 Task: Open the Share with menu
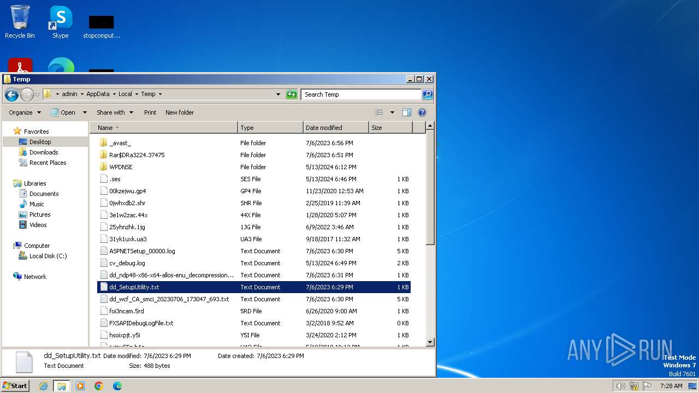115,112
